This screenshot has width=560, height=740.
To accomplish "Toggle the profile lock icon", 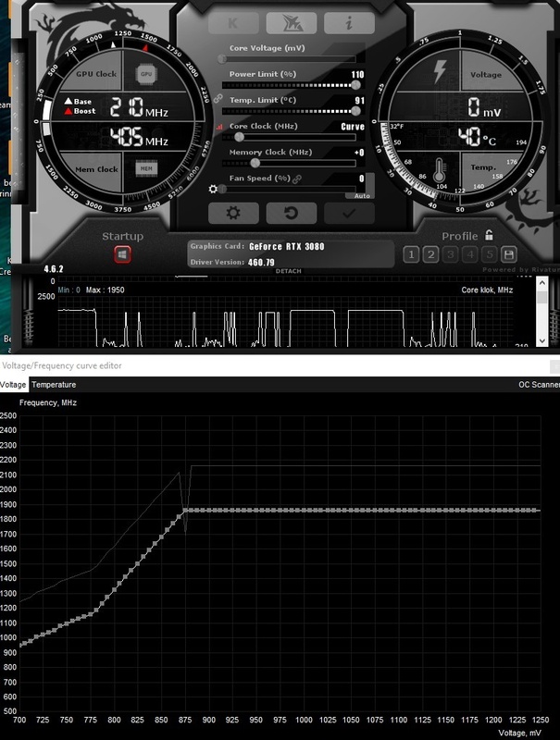I will pos(489,235).
